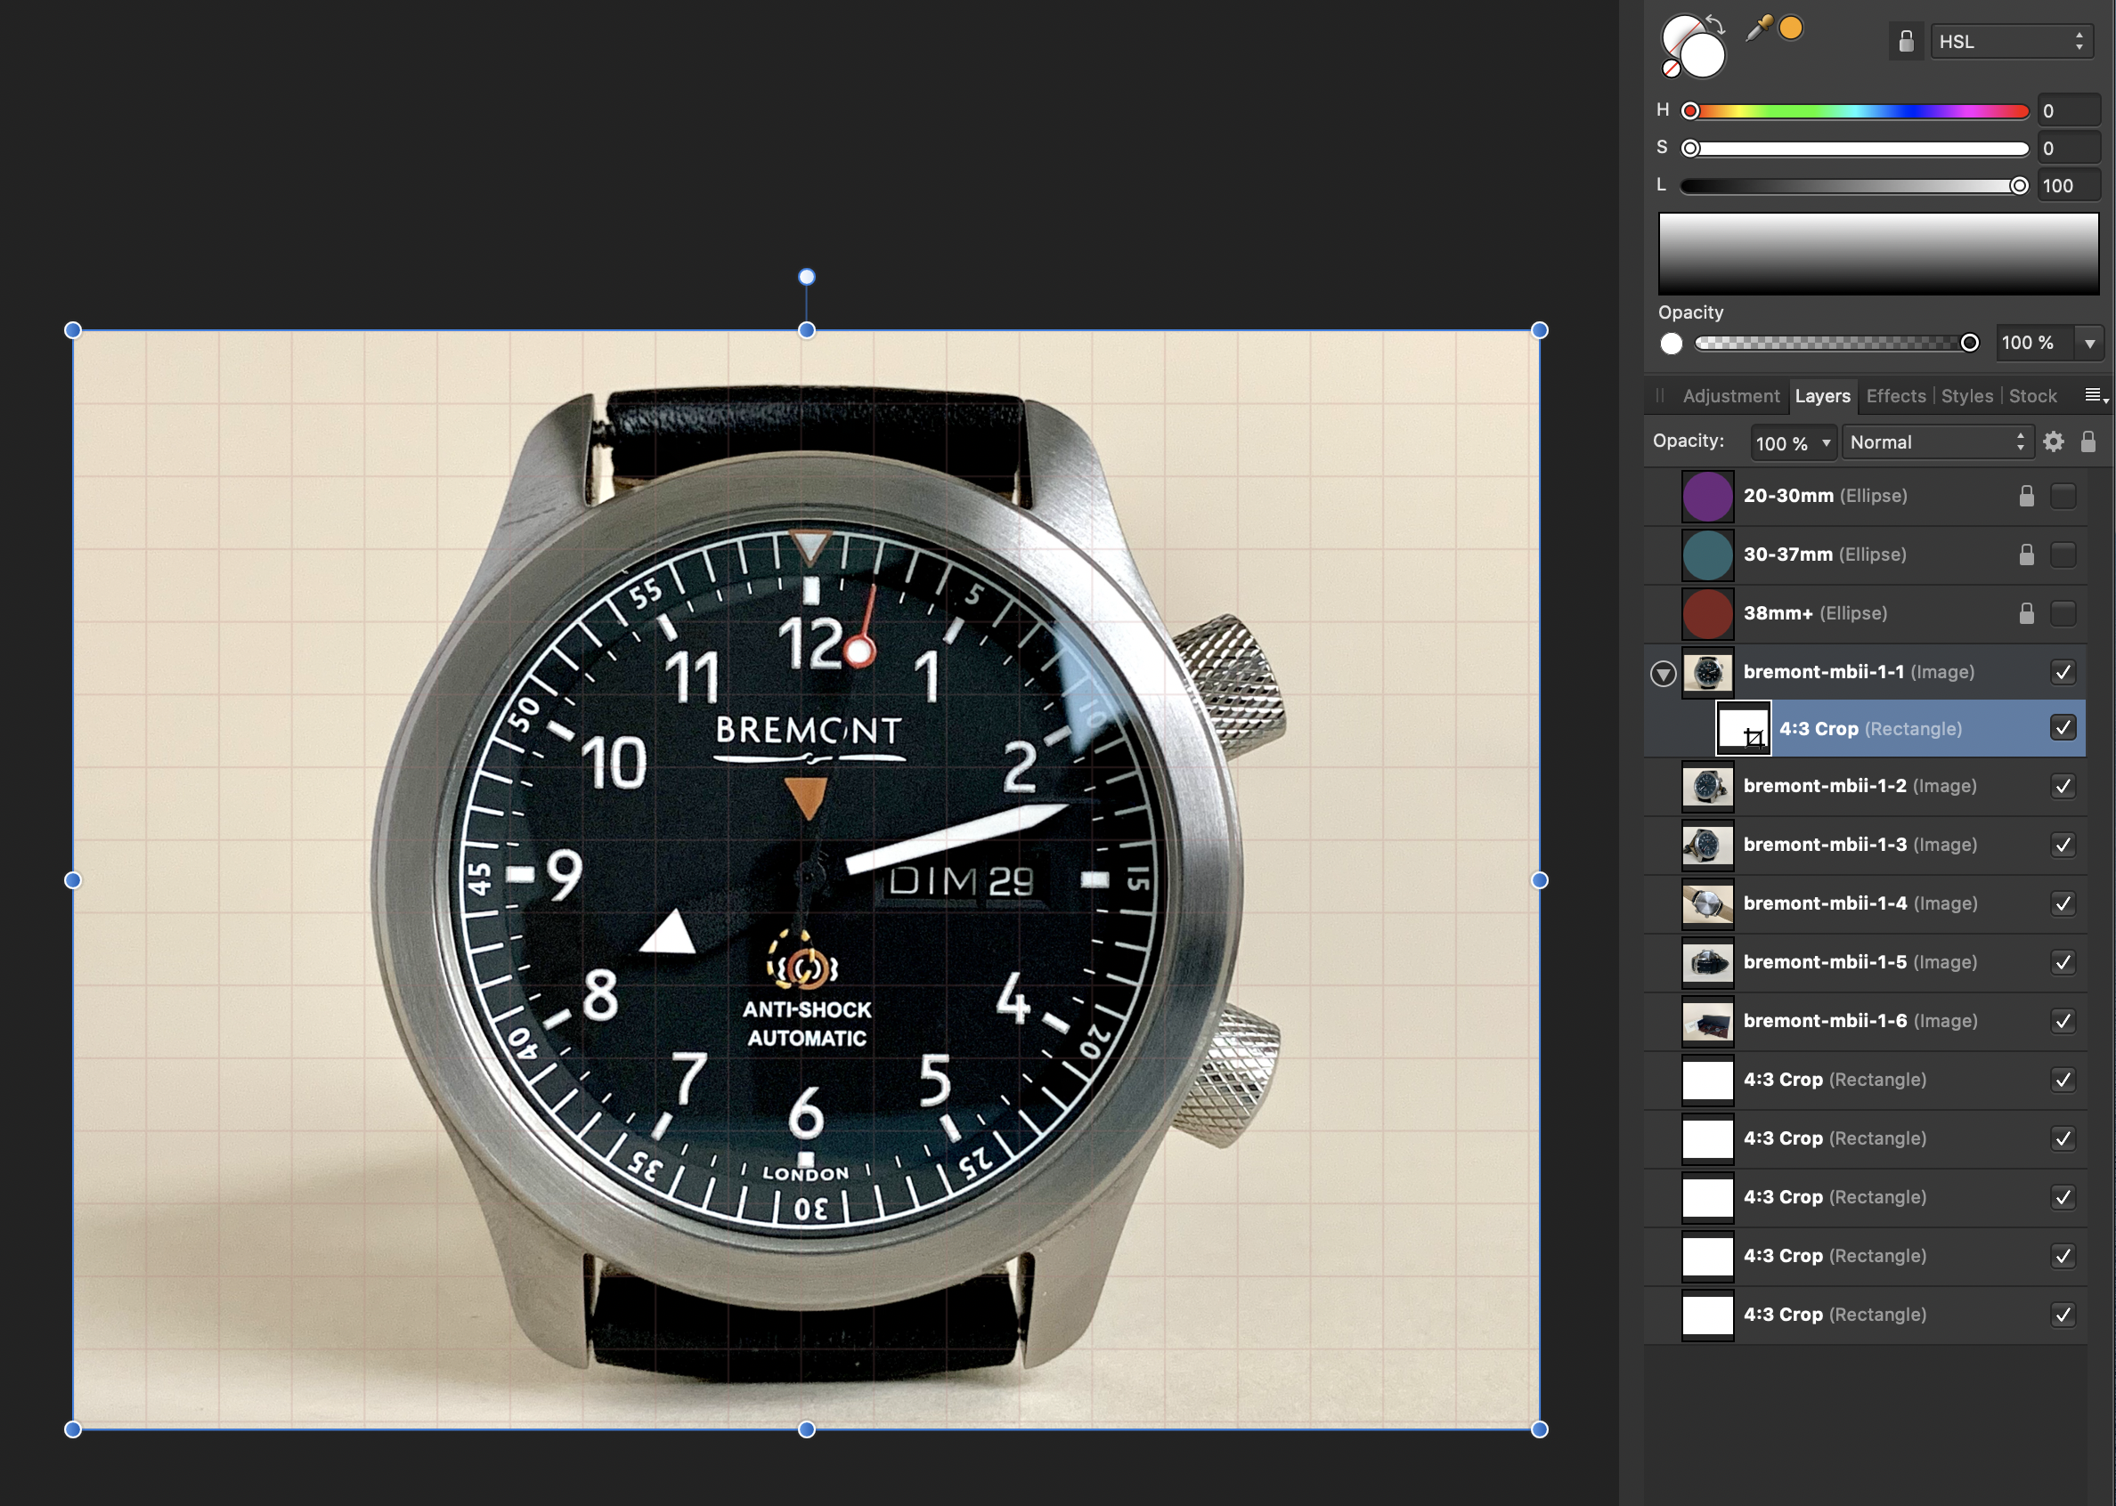Click the right middle selection handle
2116x1506 pixels.
click(1539, 880)
